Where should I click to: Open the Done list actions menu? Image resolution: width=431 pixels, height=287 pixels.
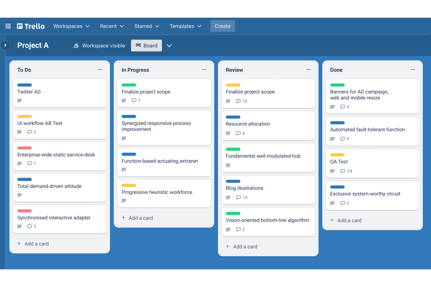click(413, 69)
